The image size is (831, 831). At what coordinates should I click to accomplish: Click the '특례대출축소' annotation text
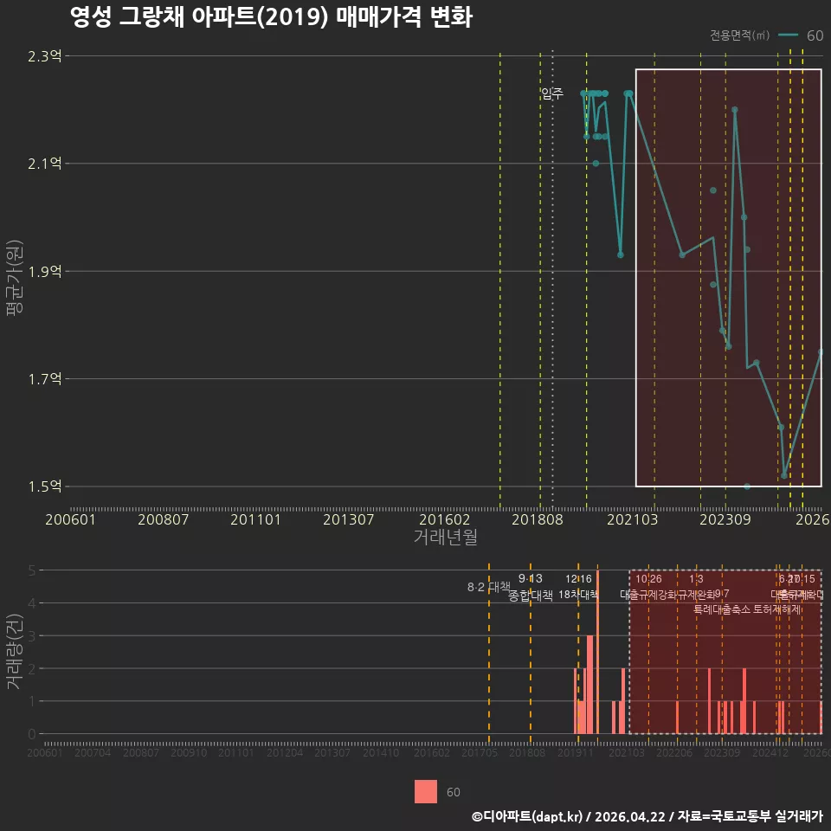722,609
